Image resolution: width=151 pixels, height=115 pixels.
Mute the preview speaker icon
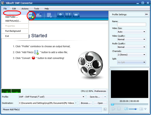(126, 109)
